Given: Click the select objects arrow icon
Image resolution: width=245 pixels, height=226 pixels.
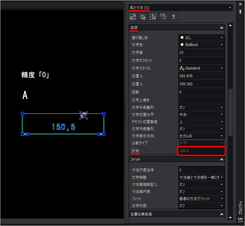Looking at the screenshot, I should pyautogui.click(x=143, y=17).
